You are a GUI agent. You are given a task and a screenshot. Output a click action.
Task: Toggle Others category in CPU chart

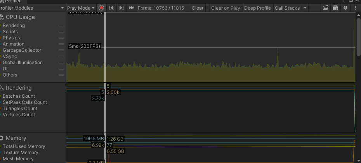pyautogui.click(x=10, y=75)
